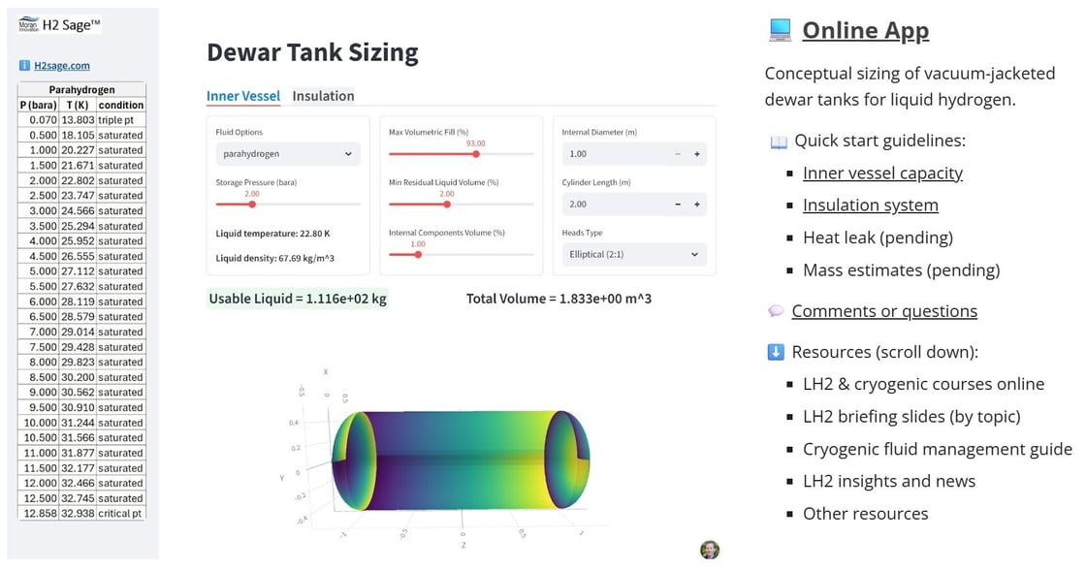Open the parahydrogen Fluid Options dropdown

[x=287, y=153]
